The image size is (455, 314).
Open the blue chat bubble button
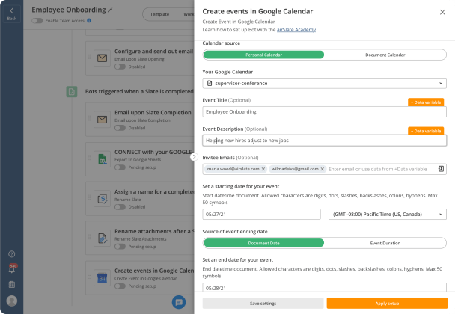[179, 302]
